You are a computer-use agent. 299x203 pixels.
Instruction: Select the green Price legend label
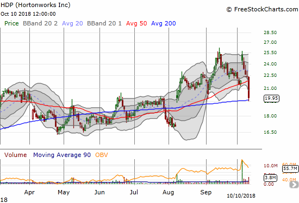pos(11,23)
